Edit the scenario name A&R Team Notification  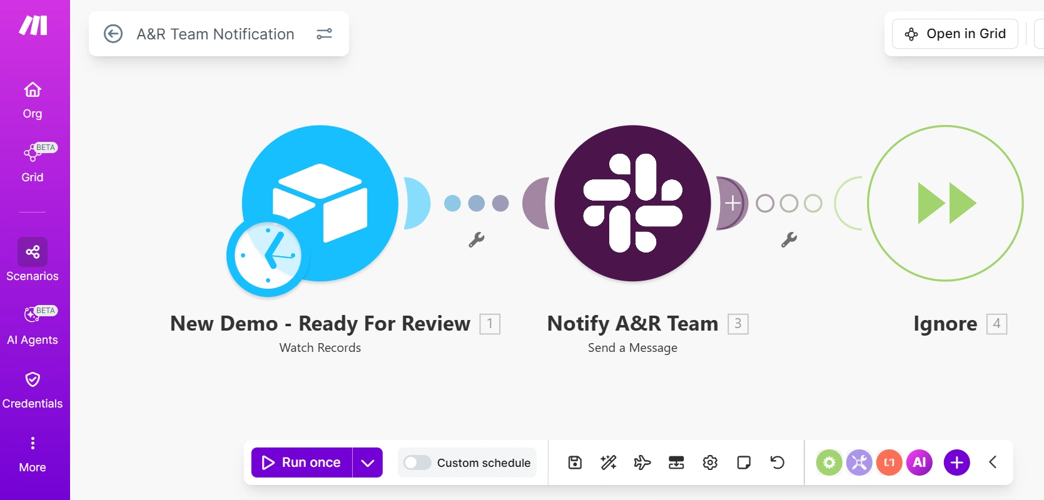coord(215,34)
